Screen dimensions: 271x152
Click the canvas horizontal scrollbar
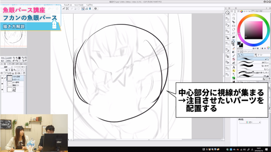(x=149, y=140)
